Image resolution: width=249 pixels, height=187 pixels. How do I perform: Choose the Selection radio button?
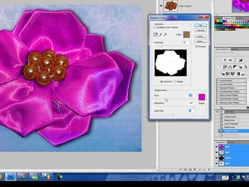pos(161,82)
